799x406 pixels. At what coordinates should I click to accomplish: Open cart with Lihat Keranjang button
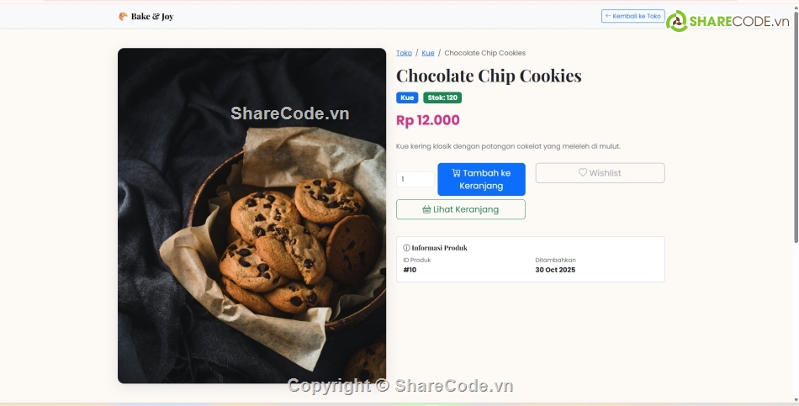[x=461, y=209]
